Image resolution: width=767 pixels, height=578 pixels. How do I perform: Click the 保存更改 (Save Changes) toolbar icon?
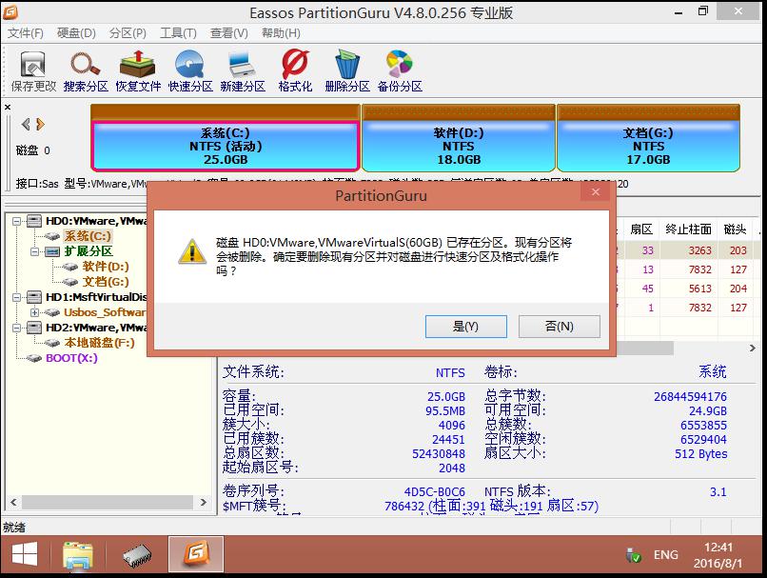(32, 71)
